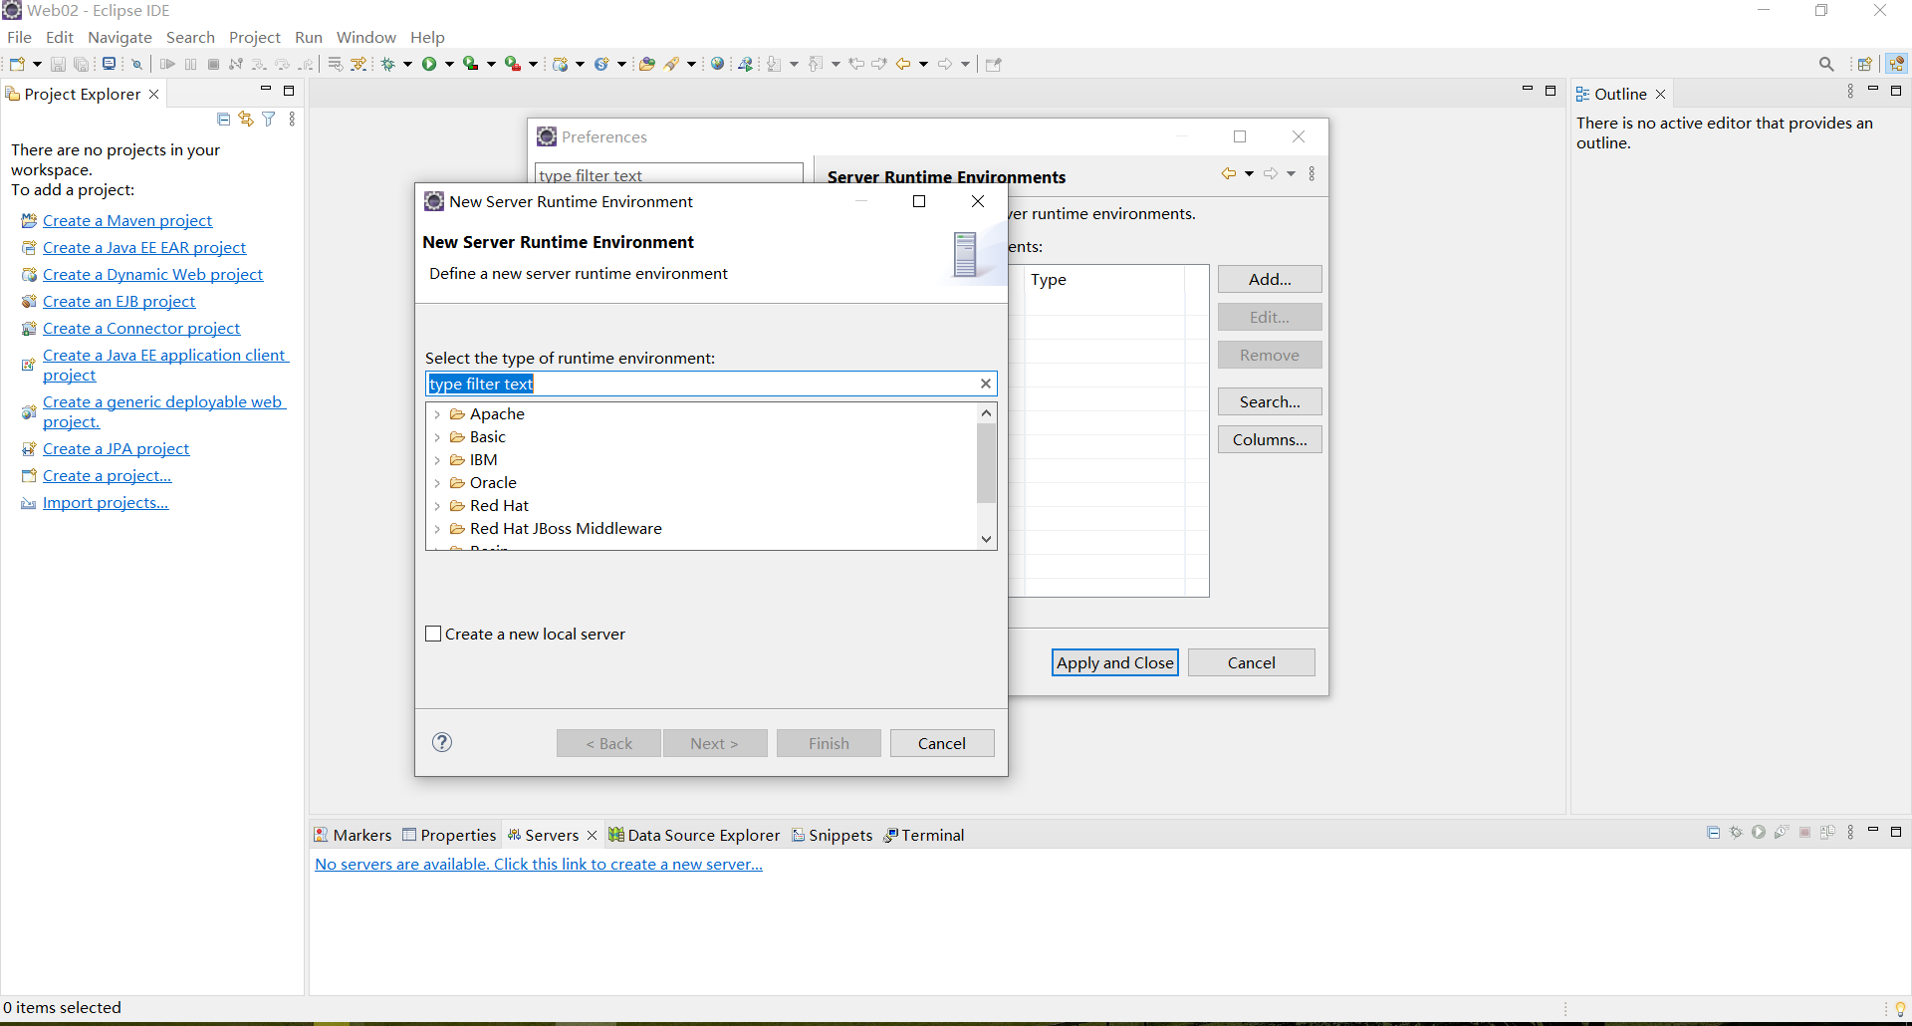Click Add... in Preferences dialog
The image size is (1912, 1026).
pyautogui.click(x=1270, y=279)
